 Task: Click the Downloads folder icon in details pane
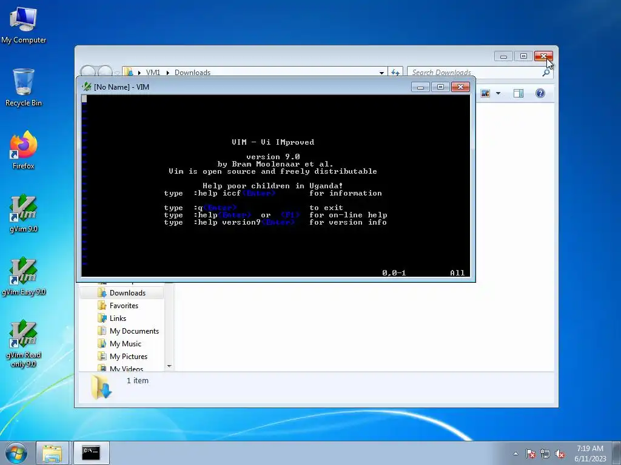click(101, 387)
